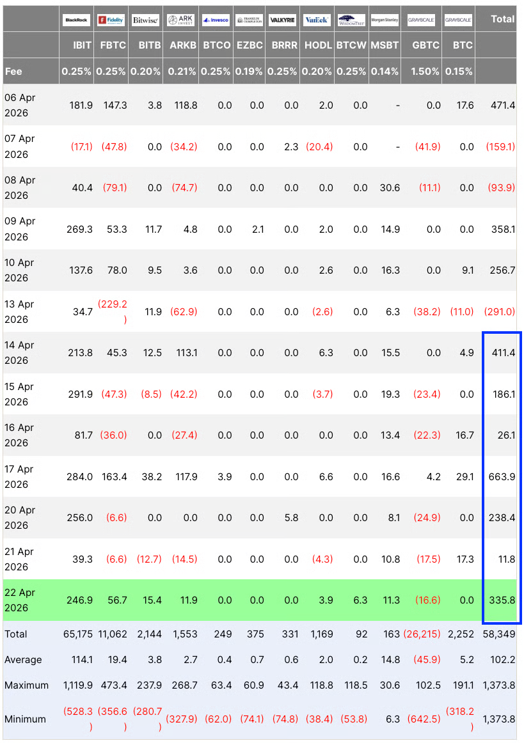Select the 1.50% GBTC fee cell
This screenshot has height=743, width=524.
425,72
